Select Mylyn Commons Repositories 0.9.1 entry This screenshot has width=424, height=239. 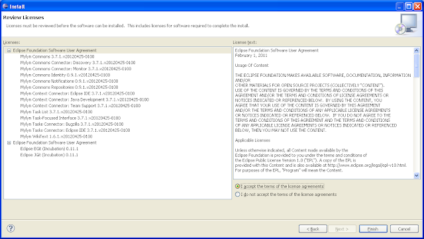click(69, 87)
